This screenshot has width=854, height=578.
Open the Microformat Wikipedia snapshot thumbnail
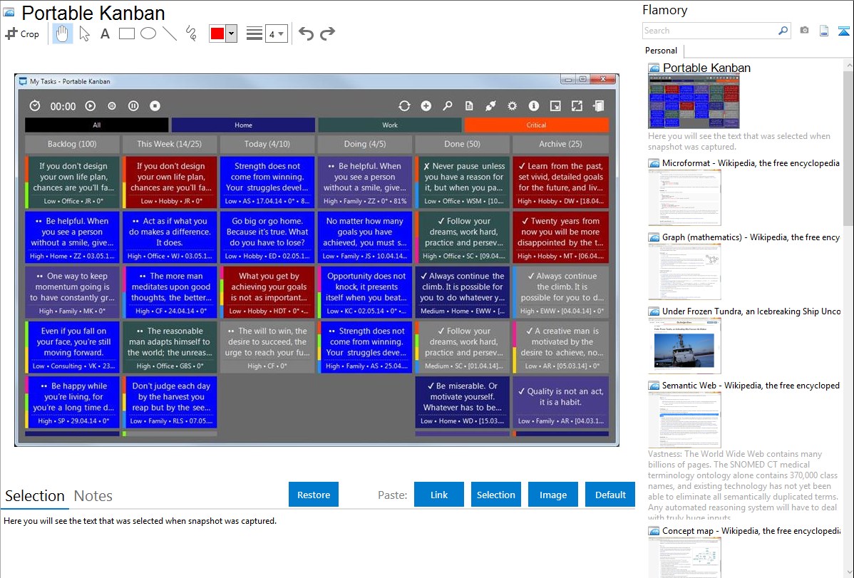point(684,197)
